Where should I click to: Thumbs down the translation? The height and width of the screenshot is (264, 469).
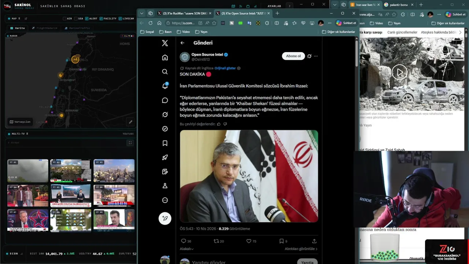coord(225,124)
